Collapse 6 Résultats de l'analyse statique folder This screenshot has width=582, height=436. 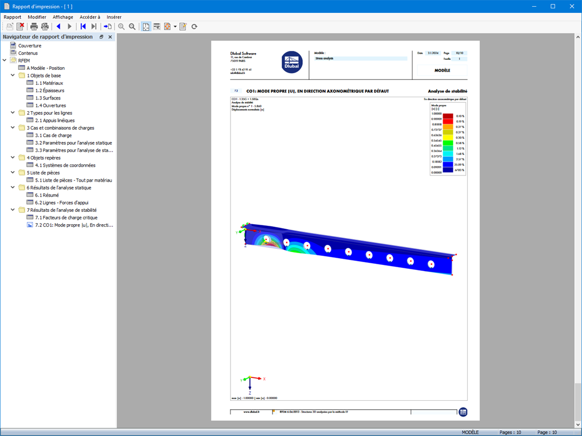pos(13,187)
